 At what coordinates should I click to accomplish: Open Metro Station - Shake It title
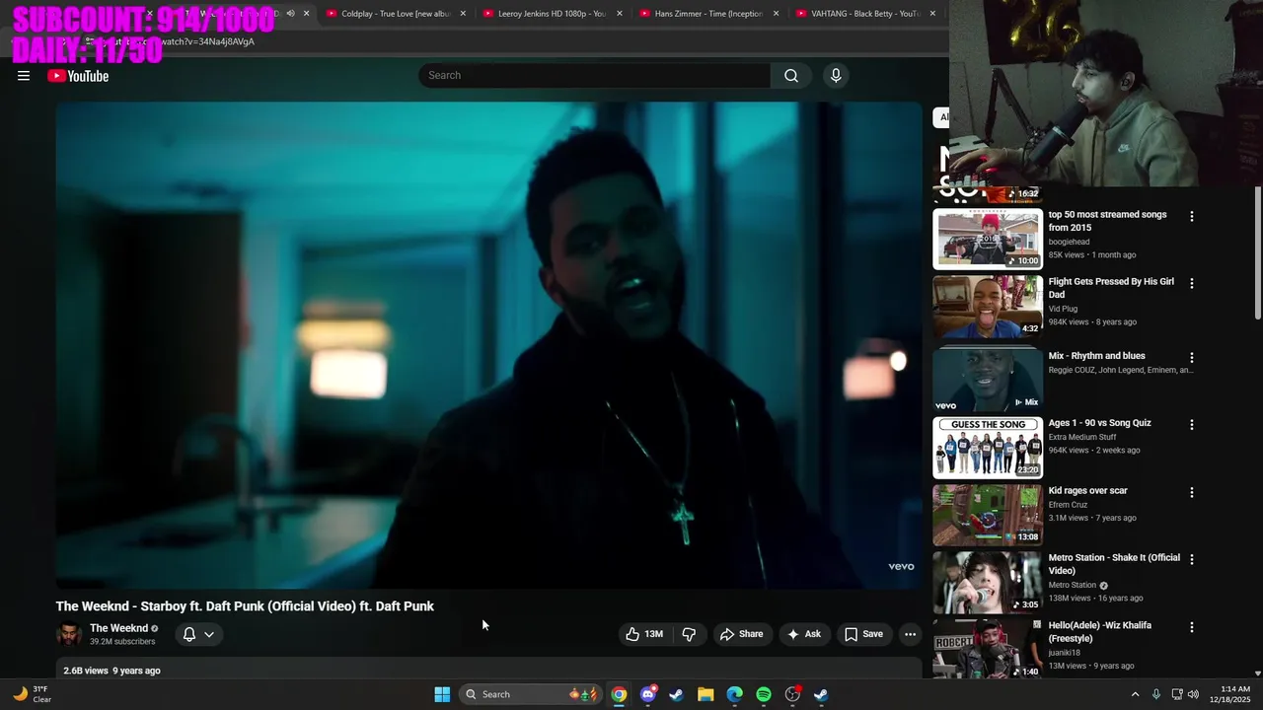click(x=1114, y=564)
